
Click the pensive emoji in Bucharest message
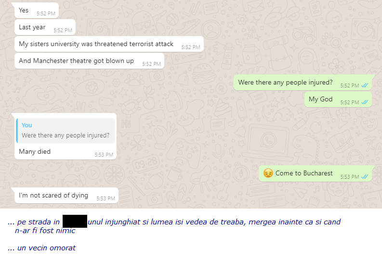[268, 173]
